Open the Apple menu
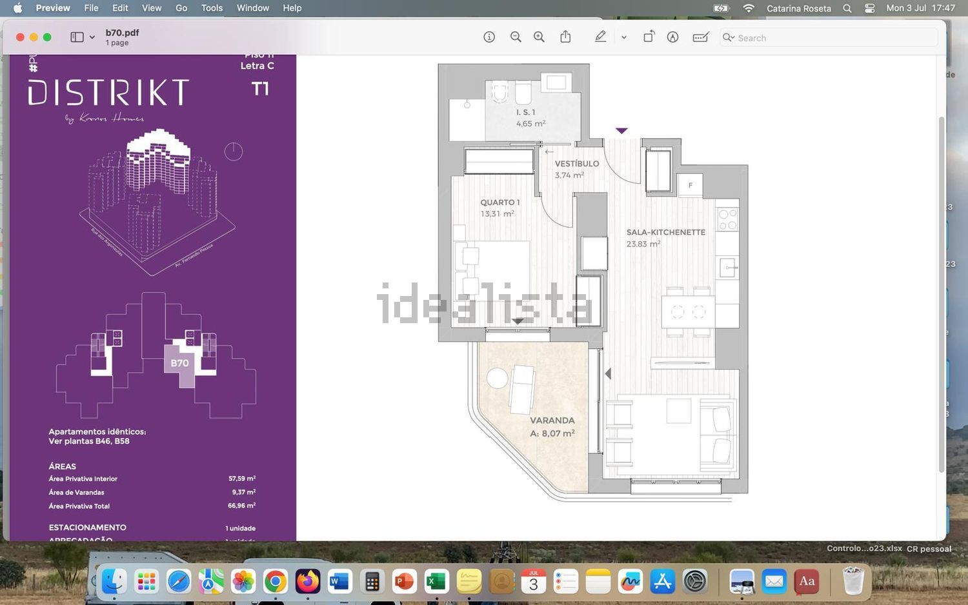Screen dimensions: 968x605 [17, 8]
